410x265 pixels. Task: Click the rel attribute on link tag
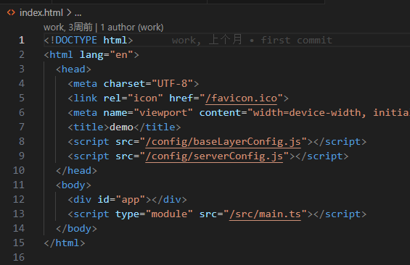[x=112, y=98]
